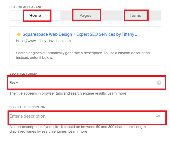Click the 400 character counter
The height and width of the screenshot is (141, 170).
point(159,116)
